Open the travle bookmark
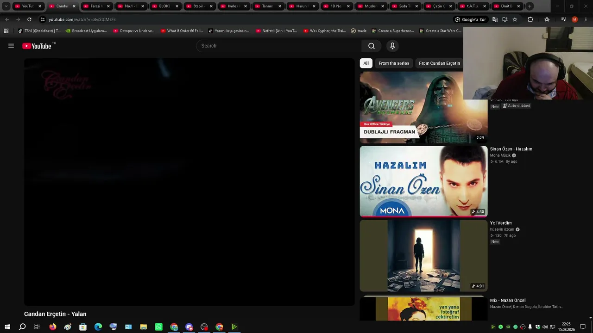This screenshot has height=333, width=593. [x=359, y=31]
